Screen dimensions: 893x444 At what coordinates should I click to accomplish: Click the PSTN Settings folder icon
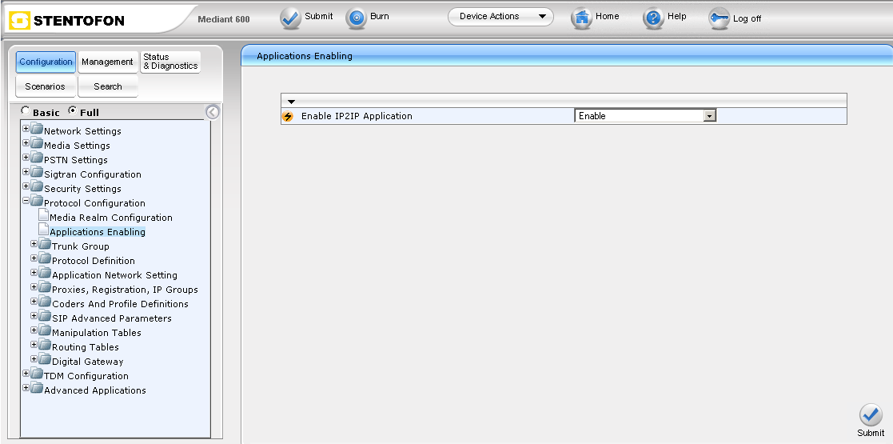(x=37, y=158)
